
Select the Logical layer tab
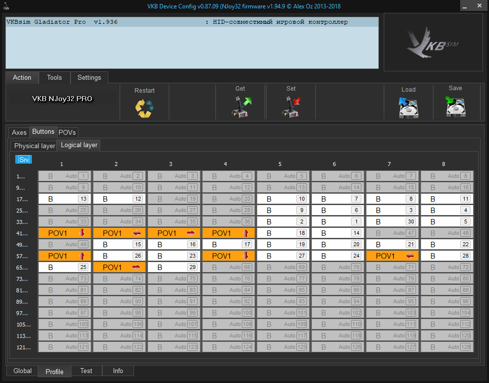pos(79,145)
